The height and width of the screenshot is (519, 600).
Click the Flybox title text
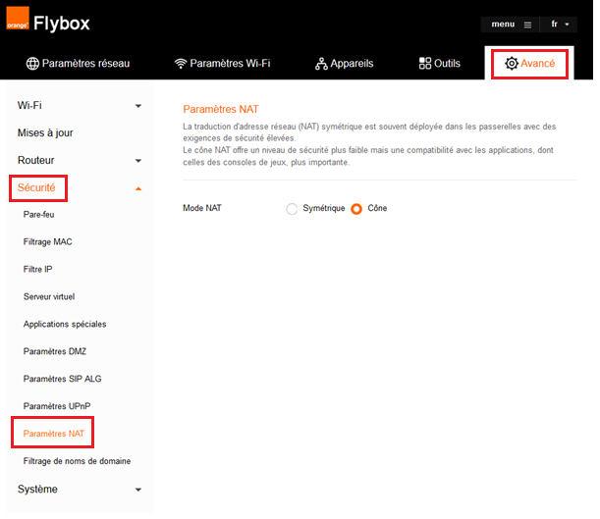(x=62, y=24)
